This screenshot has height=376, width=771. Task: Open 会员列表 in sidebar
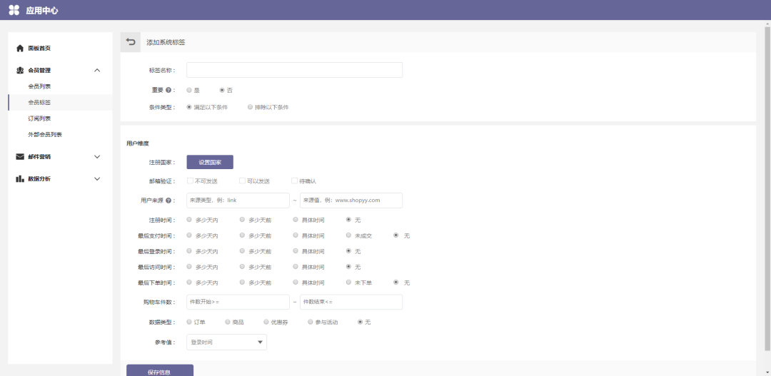[39, 86]
